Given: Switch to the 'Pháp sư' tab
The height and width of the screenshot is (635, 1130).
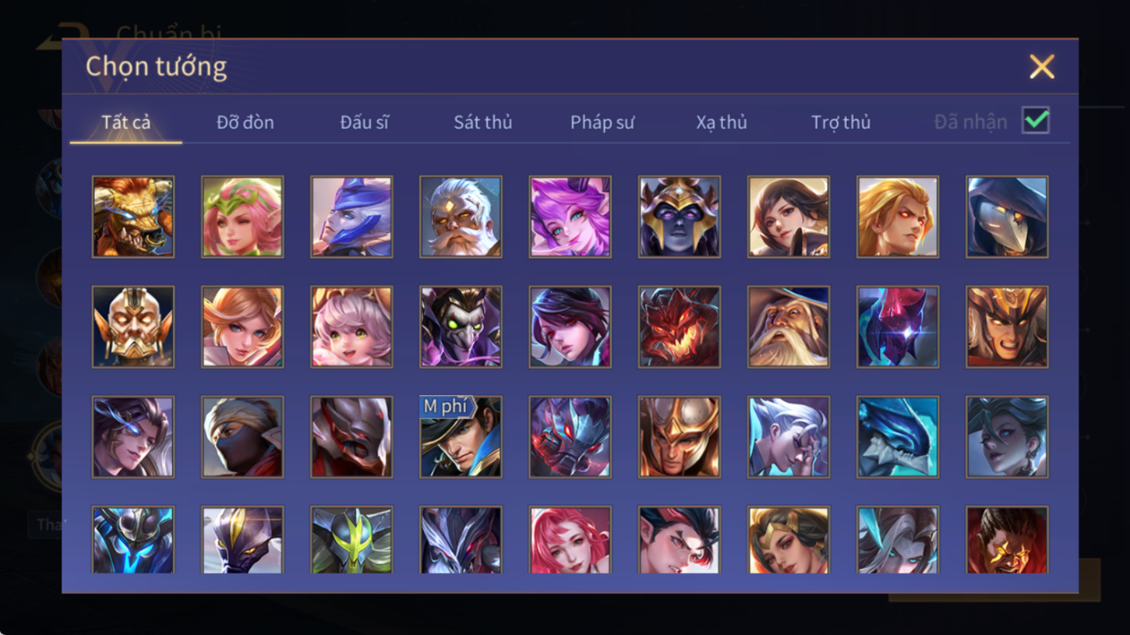Looking at the screenshot, I should click(x=602, y=122).
